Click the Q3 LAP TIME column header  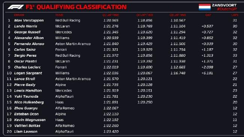(x=178, y=15)
